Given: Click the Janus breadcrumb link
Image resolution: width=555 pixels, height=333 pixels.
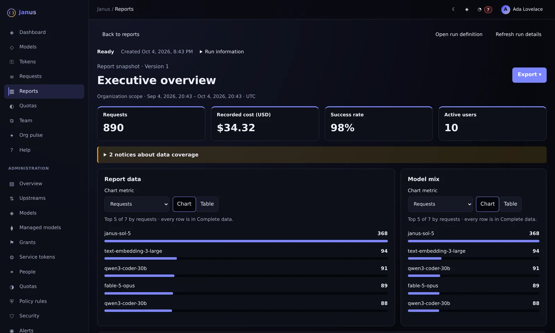Looking at the screenshot, I should [x=103, y=9].
